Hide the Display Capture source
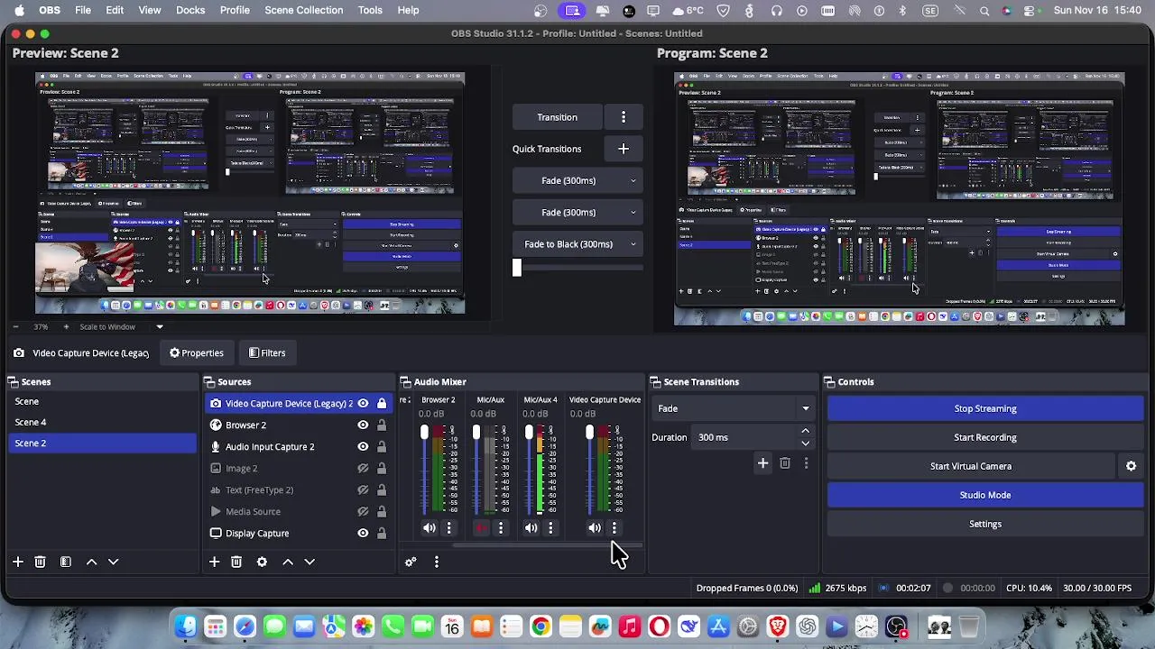The height and width of the screenshot is (649, 1155). (363, 534)
